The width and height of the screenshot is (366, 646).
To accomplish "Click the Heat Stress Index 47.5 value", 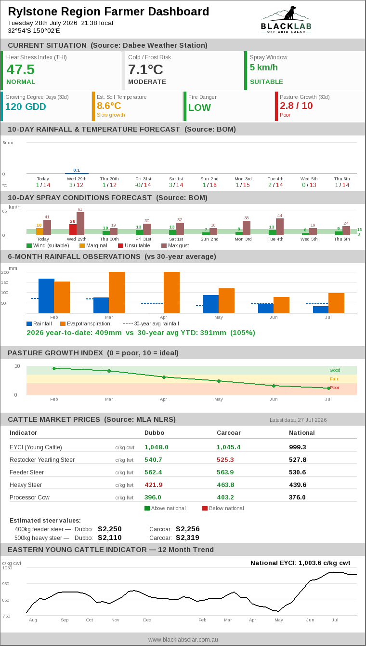I will 20,69.
